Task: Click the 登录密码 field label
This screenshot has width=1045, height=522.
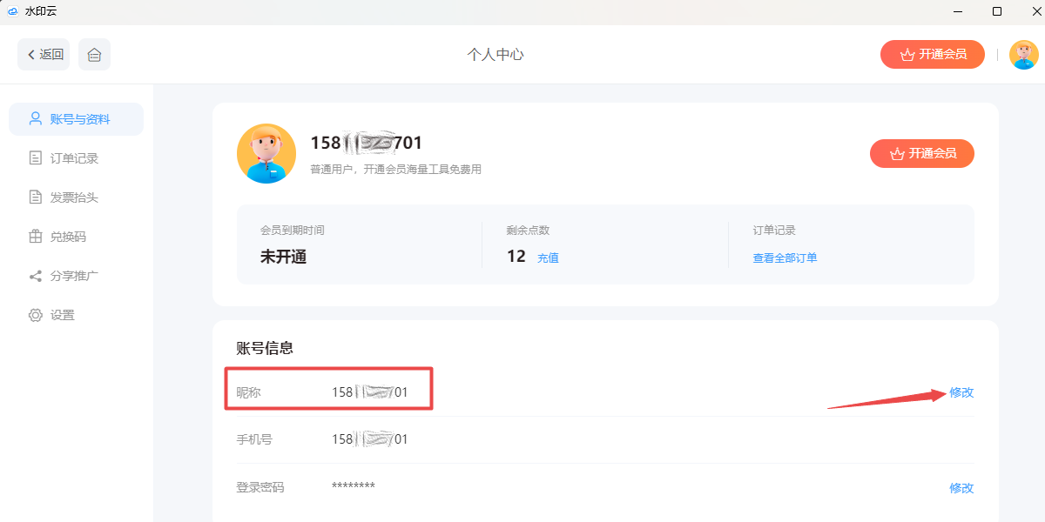Action: pos(260,487)
